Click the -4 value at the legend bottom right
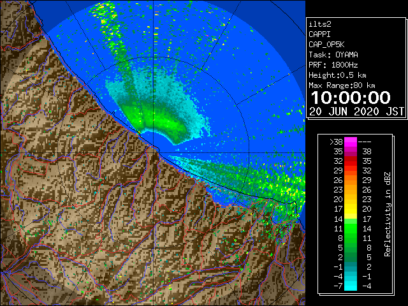 [x=367, y=286]
